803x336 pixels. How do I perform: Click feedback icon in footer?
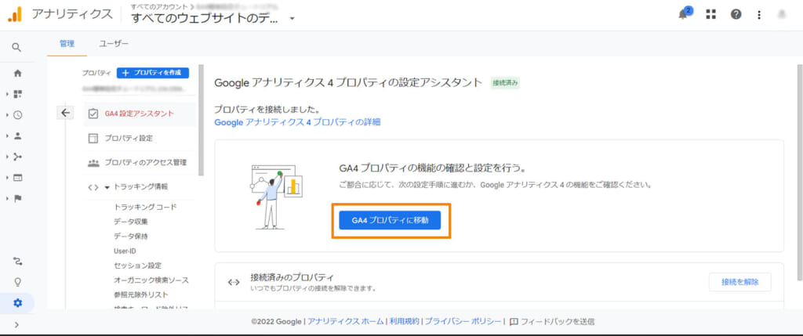[514, 322]
